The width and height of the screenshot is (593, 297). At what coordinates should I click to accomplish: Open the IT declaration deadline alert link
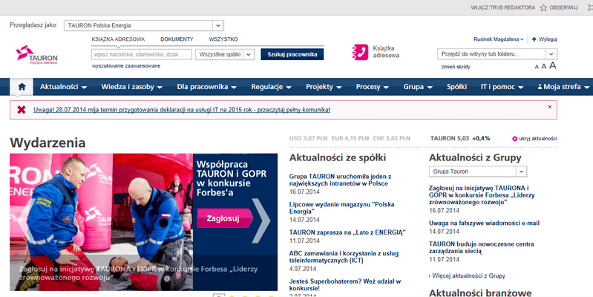pos(182,110)
